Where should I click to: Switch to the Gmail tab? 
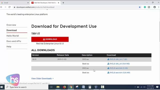[15, 3]
